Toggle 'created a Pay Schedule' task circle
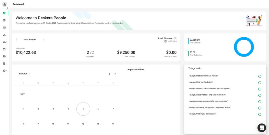Image resolution: width=269 pixels, height=135 pixels. (x=259, y=89)
